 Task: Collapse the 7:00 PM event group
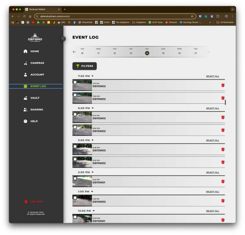[93, 76]
